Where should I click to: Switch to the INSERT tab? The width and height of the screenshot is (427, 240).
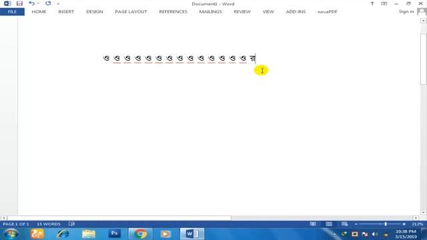(66, 12)
